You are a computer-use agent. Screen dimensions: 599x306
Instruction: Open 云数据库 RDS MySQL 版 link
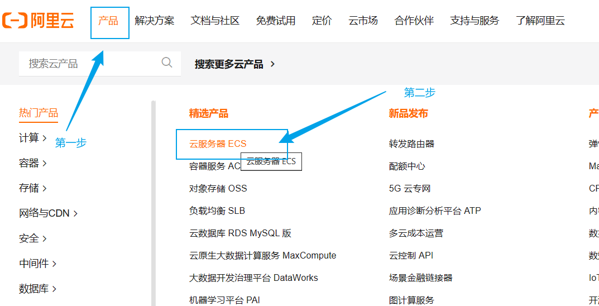240,233
